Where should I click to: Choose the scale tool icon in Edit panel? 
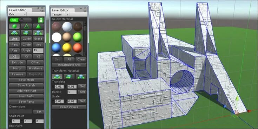click(38, 33)
